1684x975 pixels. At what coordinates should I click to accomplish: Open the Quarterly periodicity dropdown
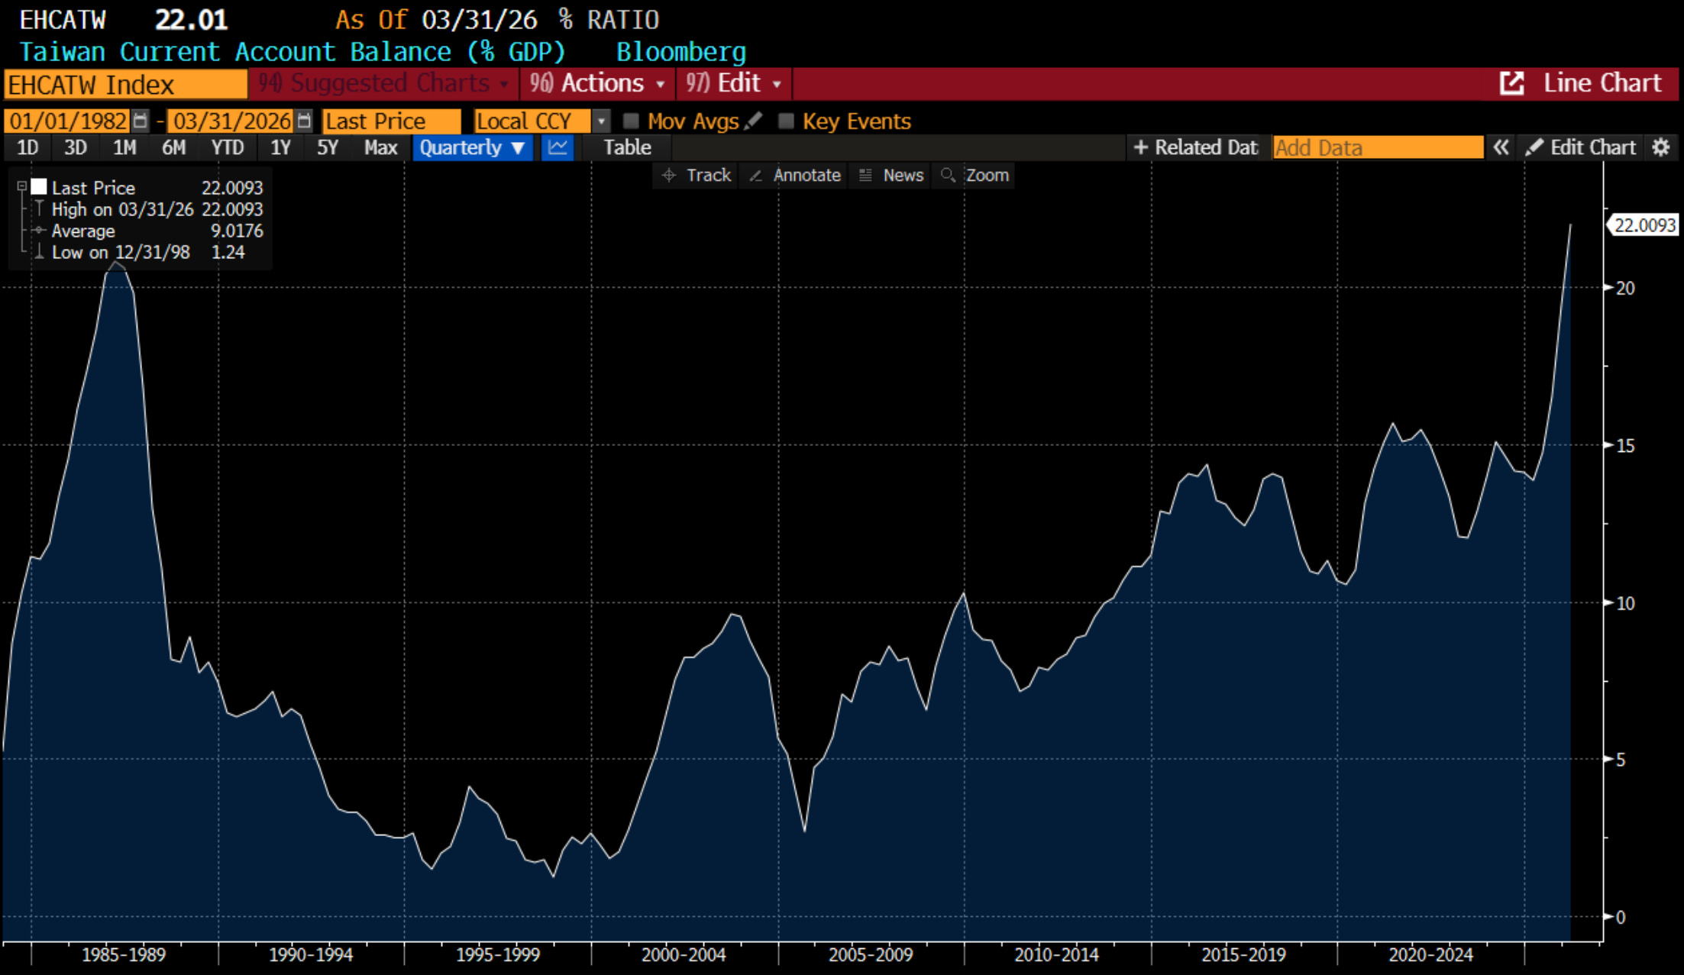[x=472, y=147]
